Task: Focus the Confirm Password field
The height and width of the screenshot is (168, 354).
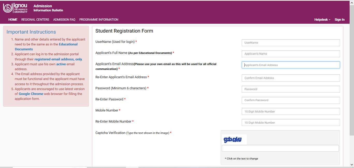Action: pyautogui.click(x=291, y=100)
